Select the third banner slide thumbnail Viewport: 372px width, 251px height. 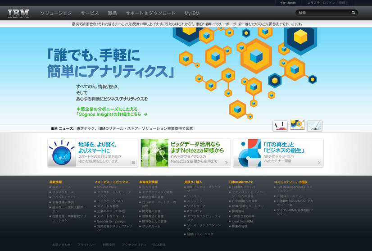tap(314, 126)
